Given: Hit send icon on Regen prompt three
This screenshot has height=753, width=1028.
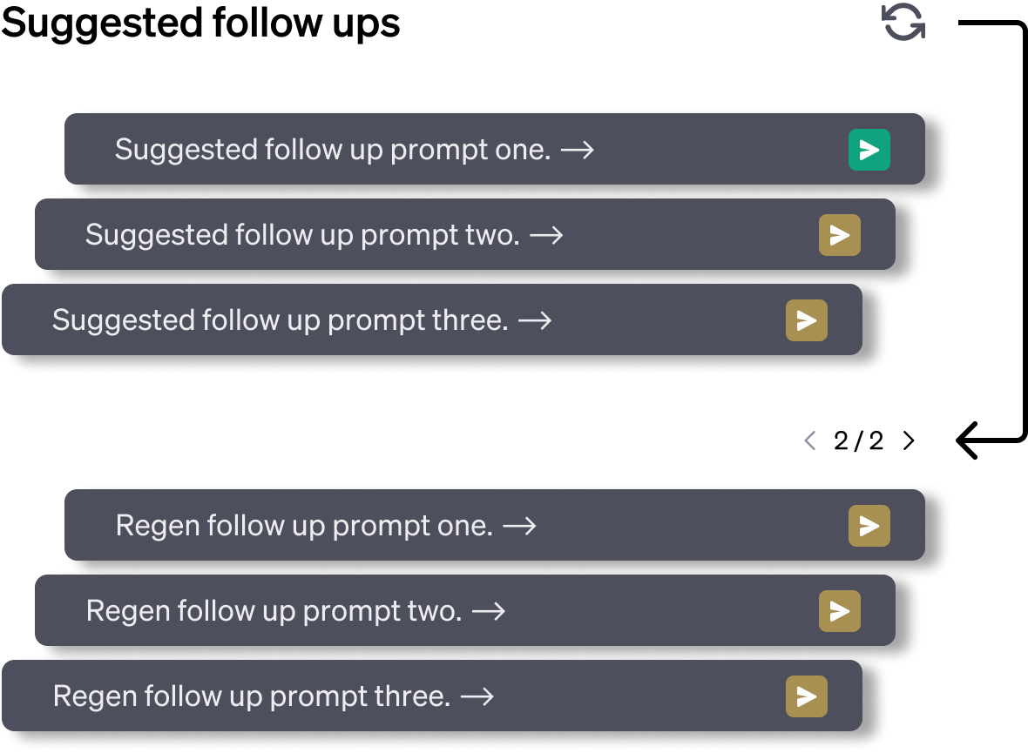Looking at the screenshot, I should coord(806,696).
